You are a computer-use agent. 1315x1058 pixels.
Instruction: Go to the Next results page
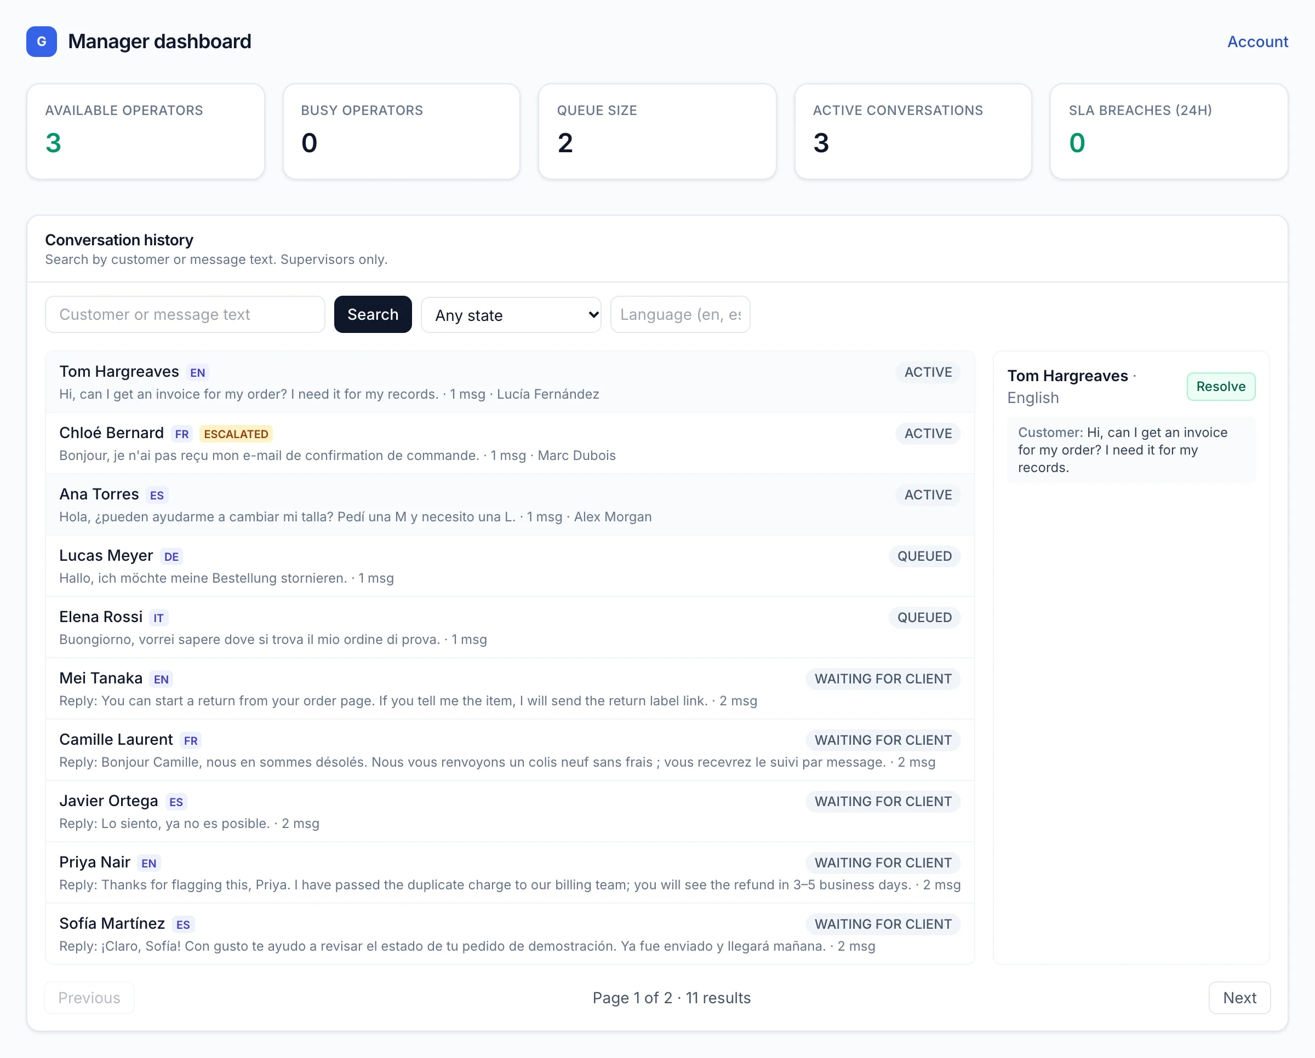click(1239, 998)
